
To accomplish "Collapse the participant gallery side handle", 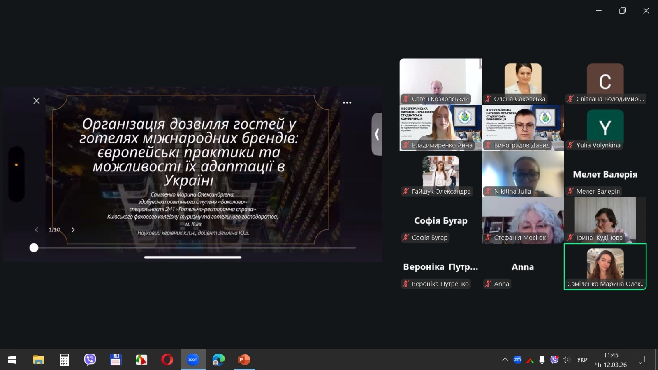I will pos(377,134).
